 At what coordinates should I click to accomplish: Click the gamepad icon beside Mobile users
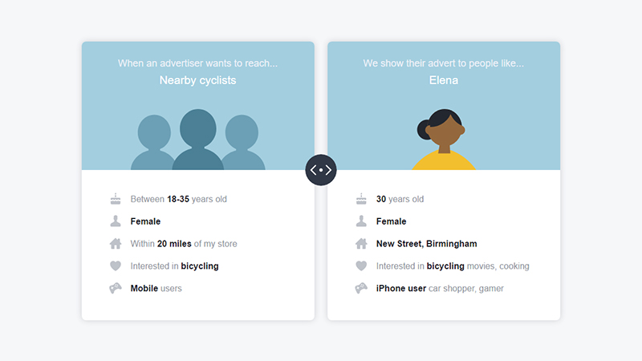[116, 288]
